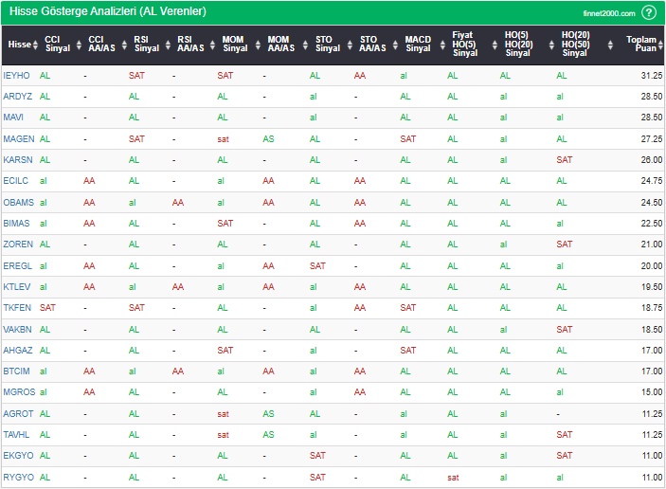
Task: Open KARSN stock link
Action: 18,160
